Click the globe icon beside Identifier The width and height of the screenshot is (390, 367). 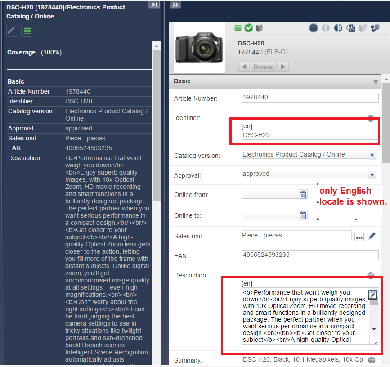(x=371, y=118)
